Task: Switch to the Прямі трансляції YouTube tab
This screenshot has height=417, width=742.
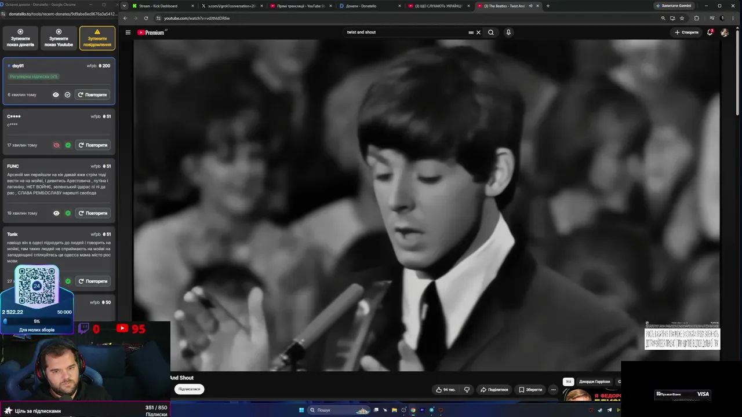Action: (300, 6)
